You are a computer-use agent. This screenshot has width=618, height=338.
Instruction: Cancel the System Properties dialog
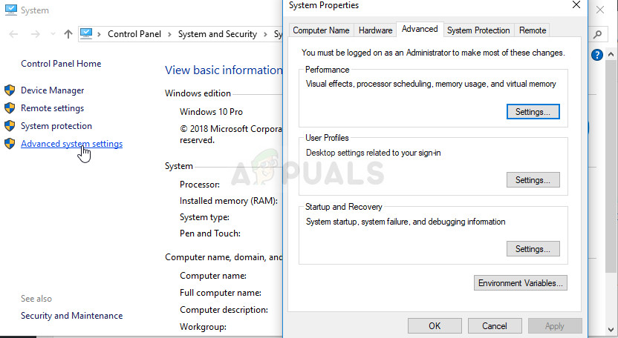click(495, 326)
